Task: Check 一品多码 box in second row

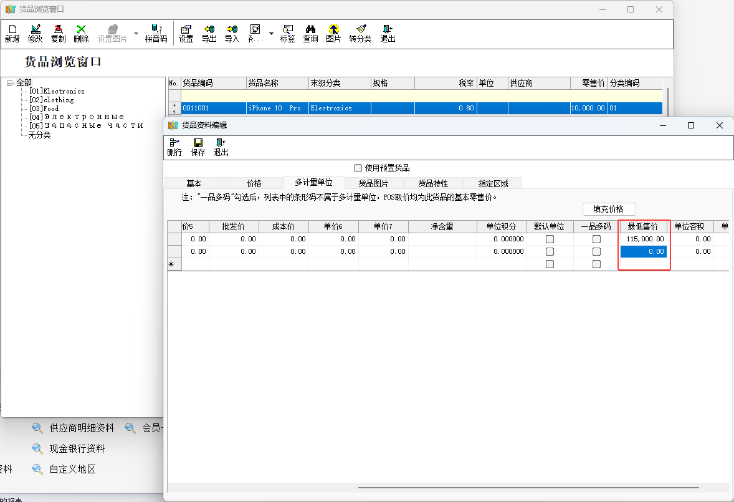Action: pyautogui.click(x=596, y=251)
